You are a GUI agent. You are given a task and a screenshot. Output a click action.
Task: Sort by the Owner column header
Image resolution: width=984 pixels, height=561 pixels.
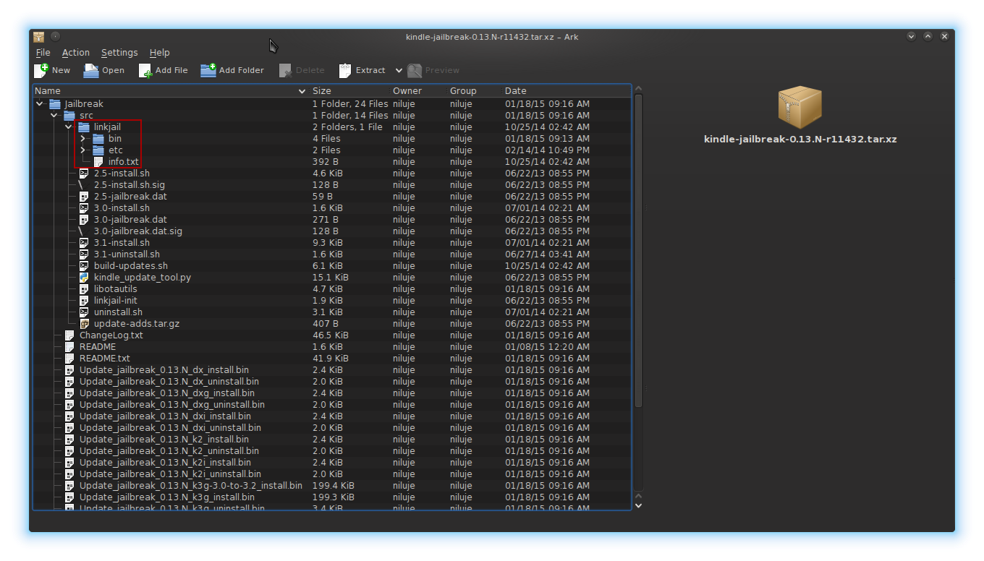419,91
